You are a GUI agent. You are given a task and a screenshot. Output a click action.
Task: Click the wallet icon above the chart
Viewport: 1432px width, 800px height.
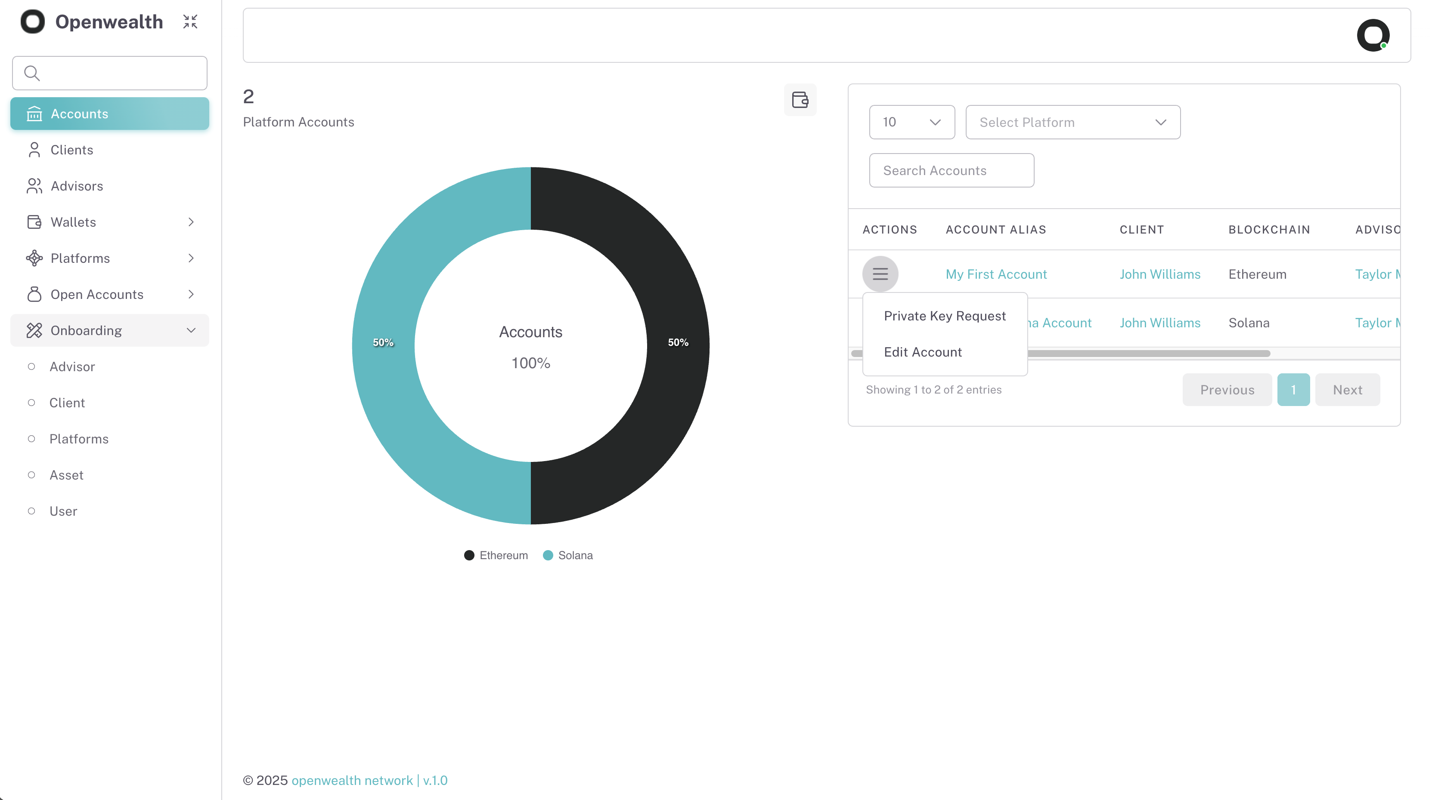pyautogui.click(x=800, y=100)
